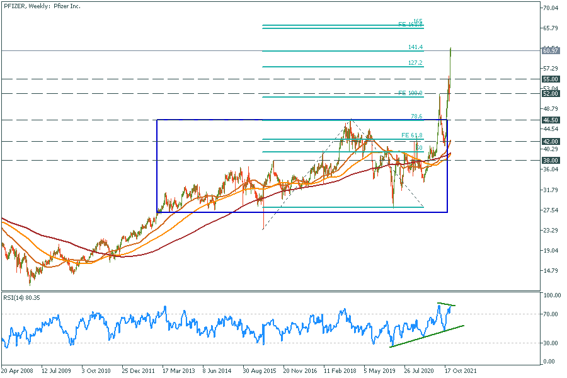Select the 42.00 level price tag
The image size is (567, 378).
550,141
